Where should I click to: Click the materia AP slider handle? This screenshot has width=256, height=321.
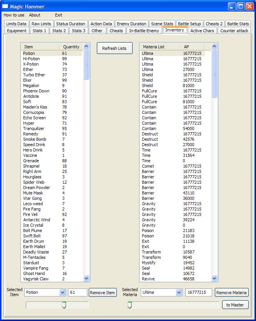tap(130, 305)
